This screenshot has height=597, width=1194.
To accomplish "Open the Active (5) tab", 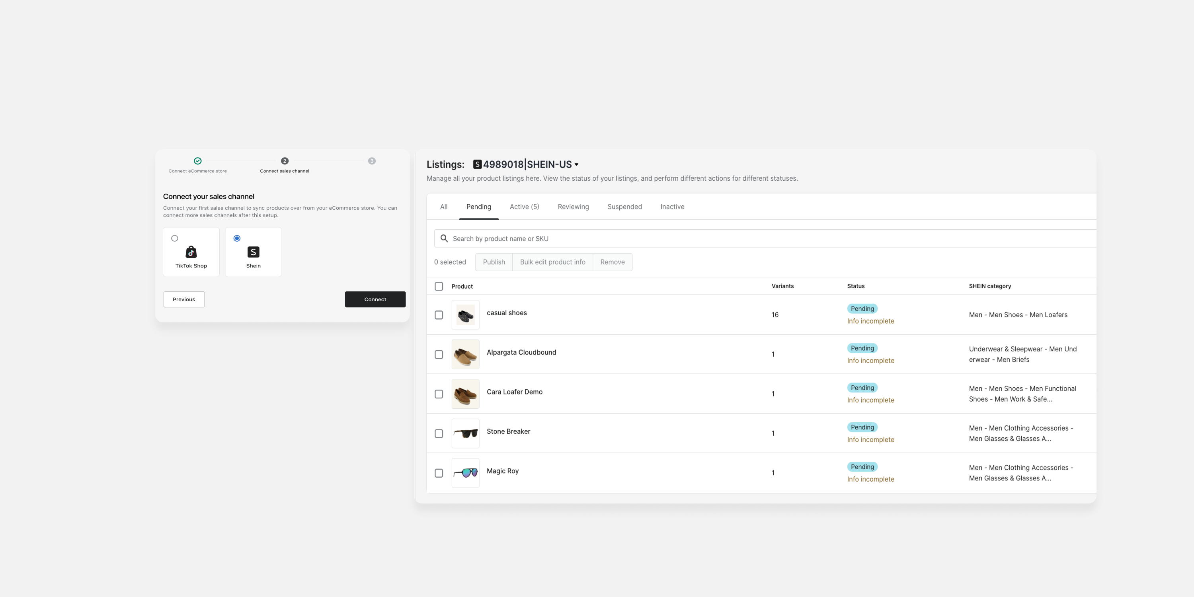I will coord(524,207).
